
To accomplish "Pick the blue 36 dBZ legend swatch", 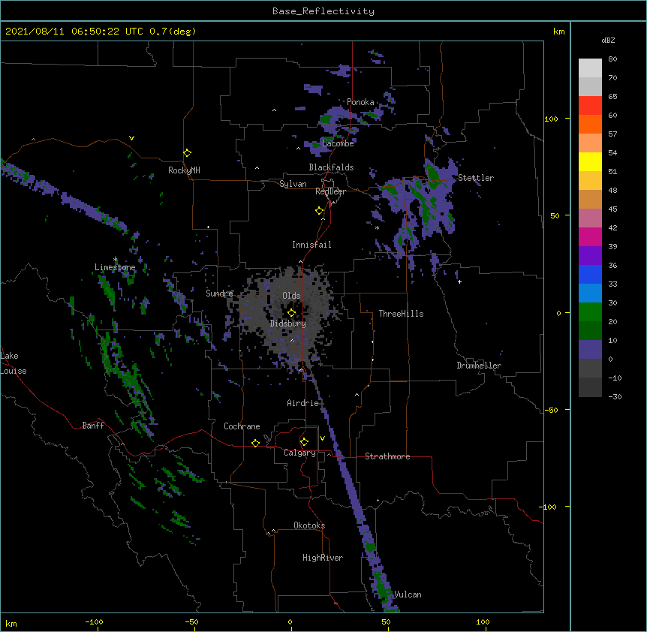I will pos(590,274).
